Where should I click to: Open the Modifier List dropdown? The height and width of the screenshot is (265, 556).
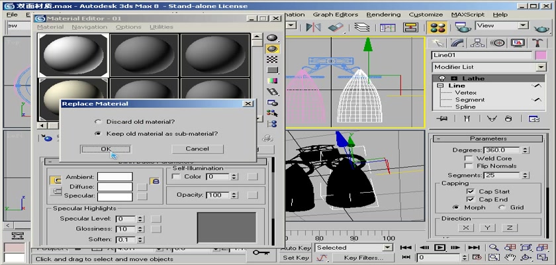tap(541, 67)
